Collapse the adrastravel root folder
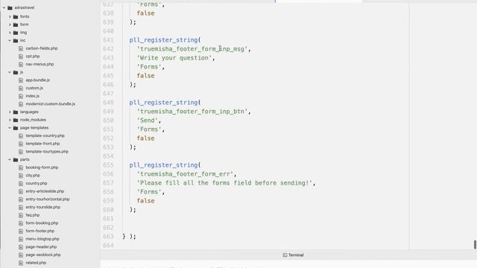The image size is (477, 268). pyautogui.click(x=4, y=7)
